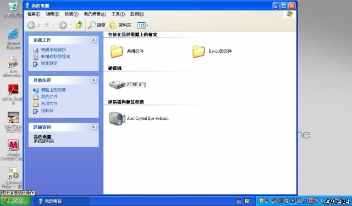352x206 pixels.
Task: Open the 檔案(F) menu
Action: (34, 14)
